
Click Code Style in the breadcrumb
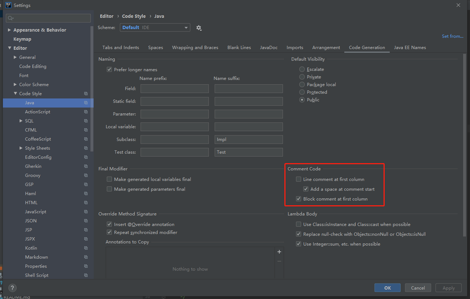tap(134, 16)
